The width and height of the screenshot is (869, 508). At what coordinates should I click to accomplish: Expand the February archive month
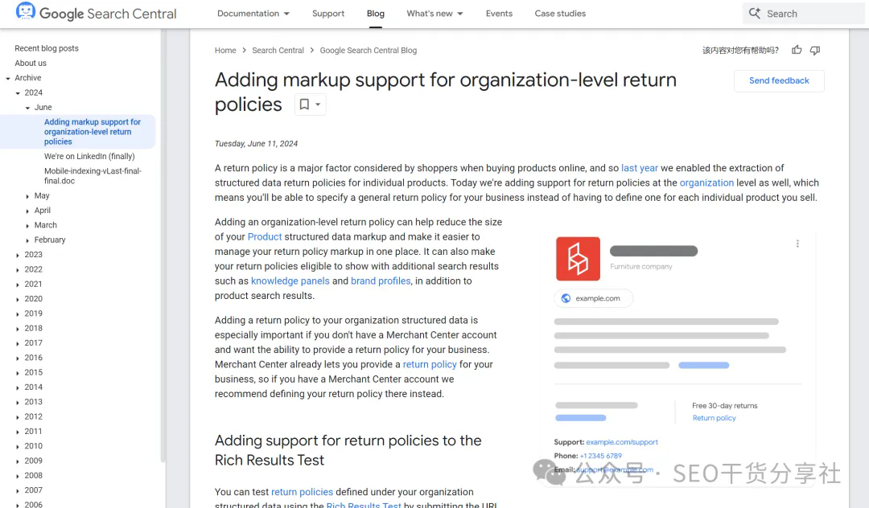point(27,240)
